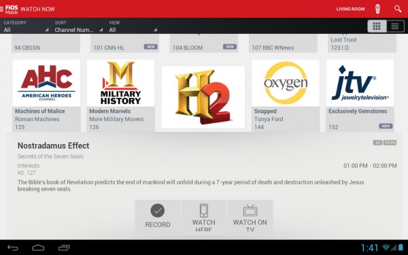Tap the Watch Here button

pyautogui.click(x=204, y=216)
